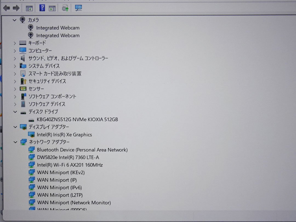Click the KIOXIA disk drive icon
Viewport: 296px width, 222px height.
(31, 120)
